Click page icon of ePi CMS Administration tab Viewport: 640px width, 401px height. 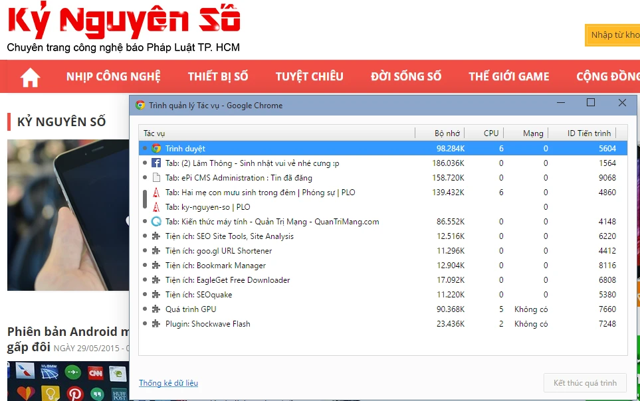tap(156, 178)
